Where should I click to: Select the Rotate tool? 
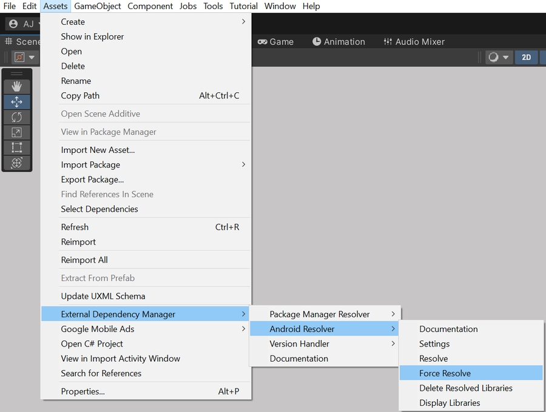16,117
